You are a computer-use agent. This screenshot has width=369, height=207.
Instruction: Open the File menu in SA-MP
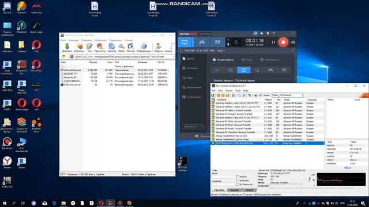point(213,90)
